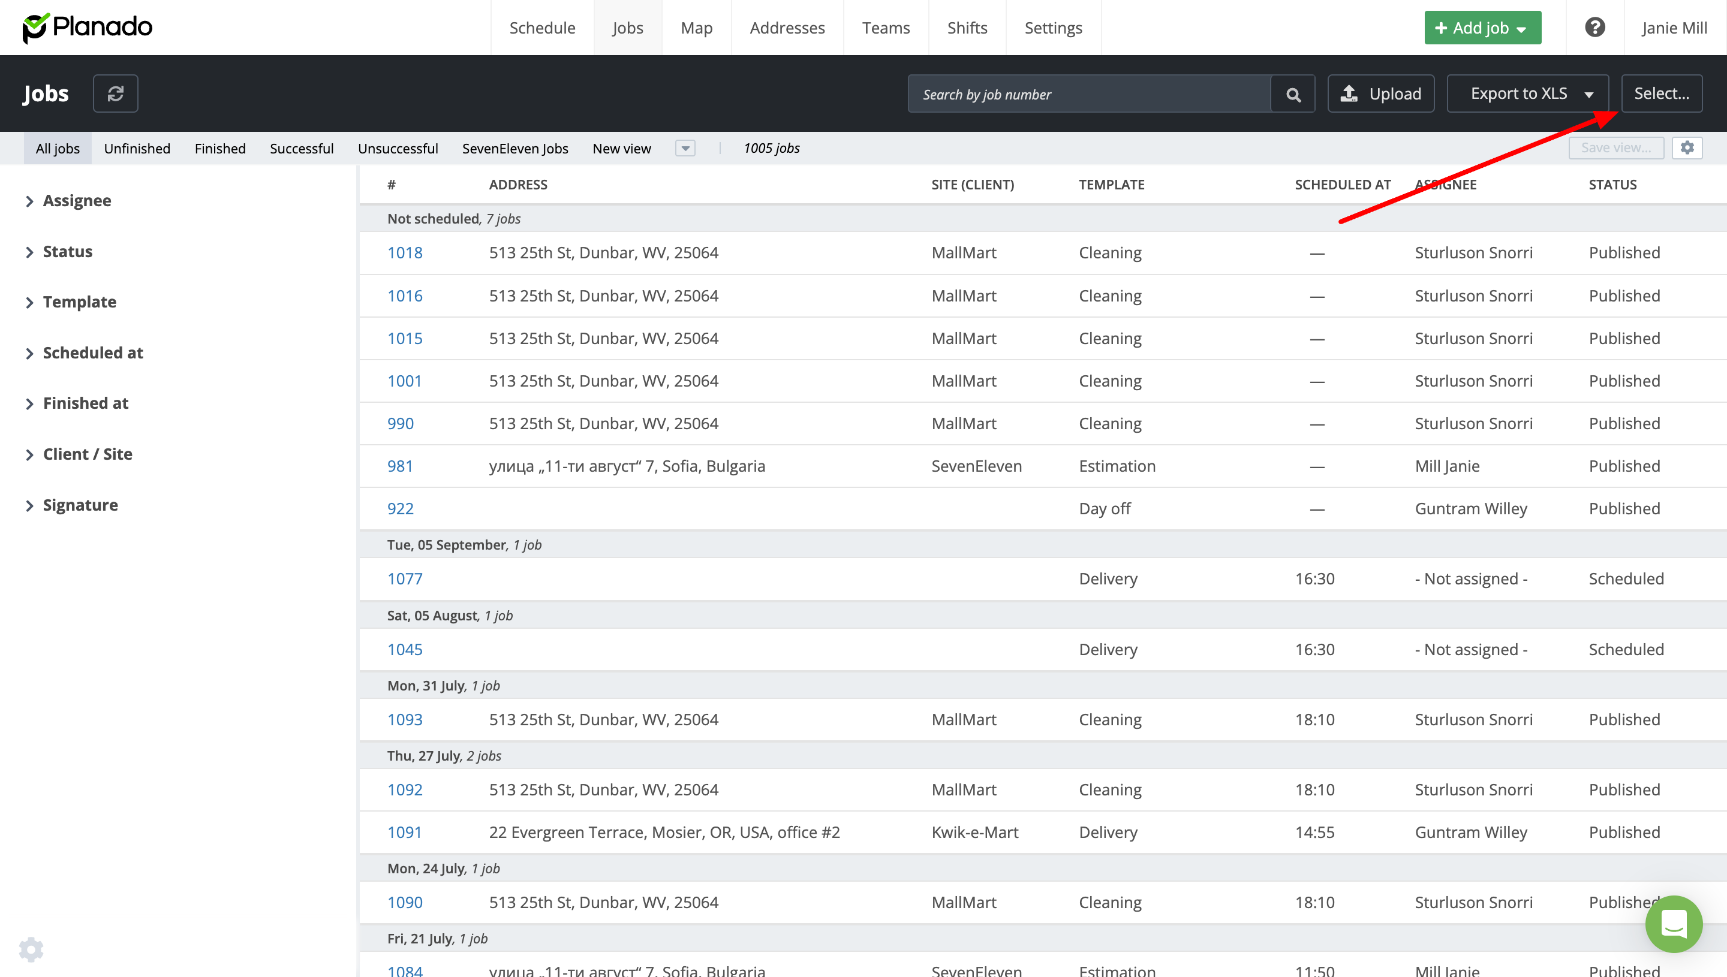Viewport: 1727px width, 977px height.
Task: Click the search magnifier icon
Action: [1293, 94]
